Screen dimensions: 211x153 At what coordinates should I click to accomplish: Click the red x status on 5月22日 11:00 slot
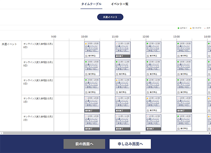pyautogui.click(x=116, y=116)
